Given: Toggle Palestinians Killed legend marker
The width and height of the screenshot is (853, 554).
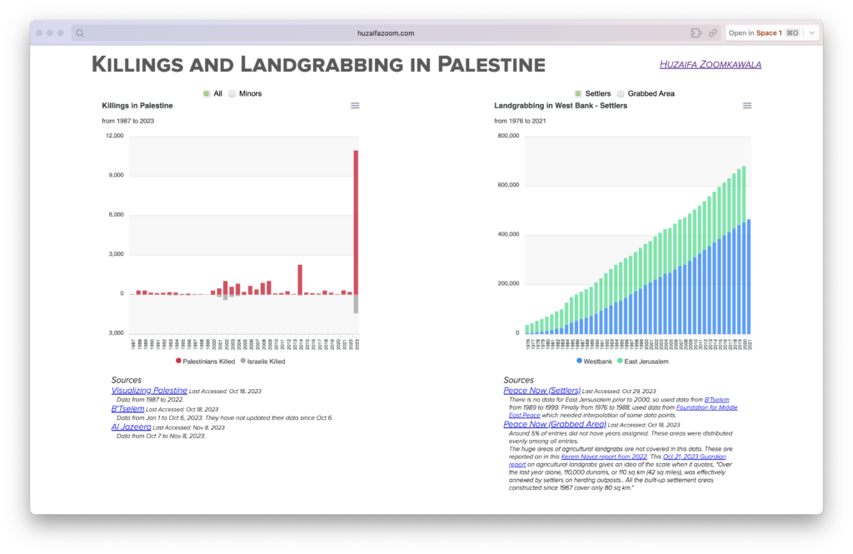Looking at the screenshot, I should click(179, 362).
